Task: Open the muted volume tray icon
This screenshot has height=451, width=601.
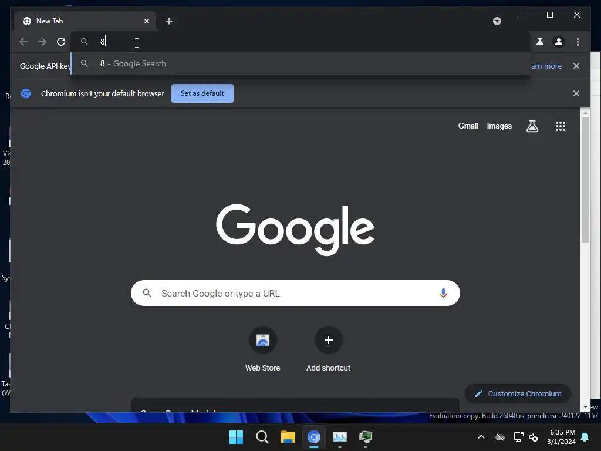Action: (x=533, y=437)
